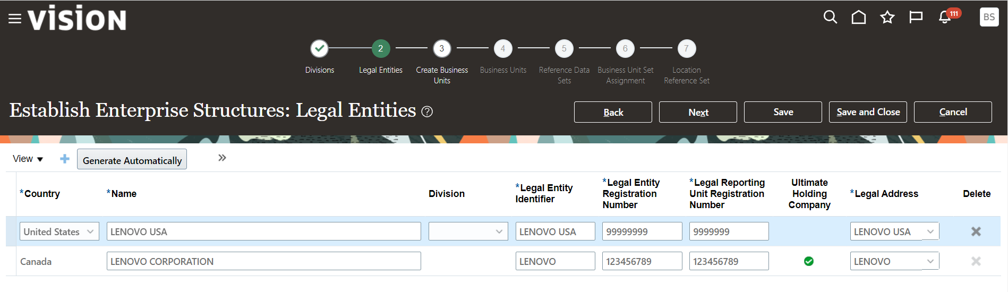Open the United States country dropdown
The height and width of the screenshot is (292, 1008).
pos(59,231)
